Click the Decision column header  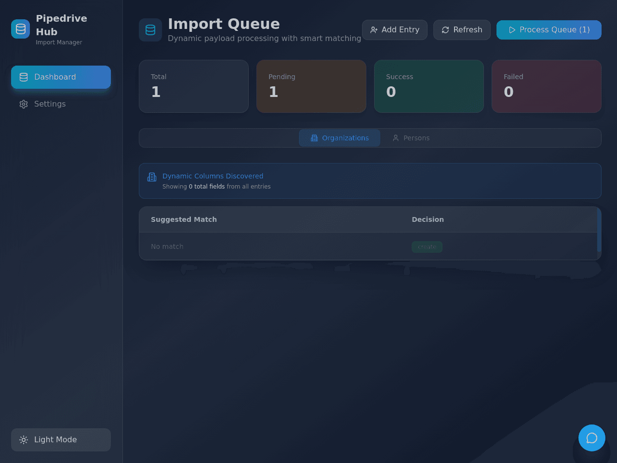pos(428,219)
